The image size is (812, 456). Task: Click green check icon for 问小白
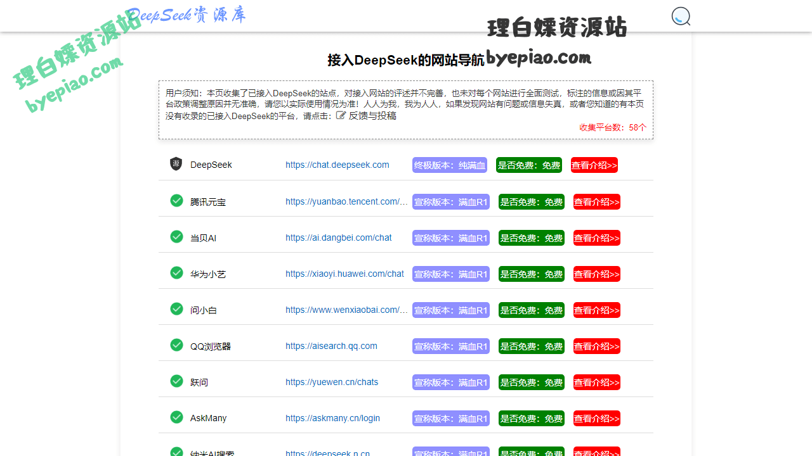tap(176, 309)
